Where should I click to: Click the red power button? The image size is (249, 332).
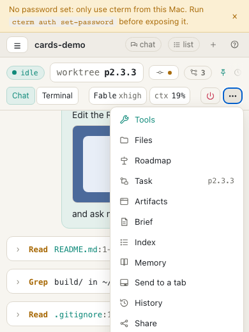point(210,96)
